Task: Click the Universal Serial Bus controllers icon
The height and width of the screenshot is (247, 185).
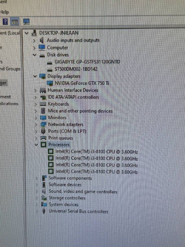Action: tap(44, 211)
